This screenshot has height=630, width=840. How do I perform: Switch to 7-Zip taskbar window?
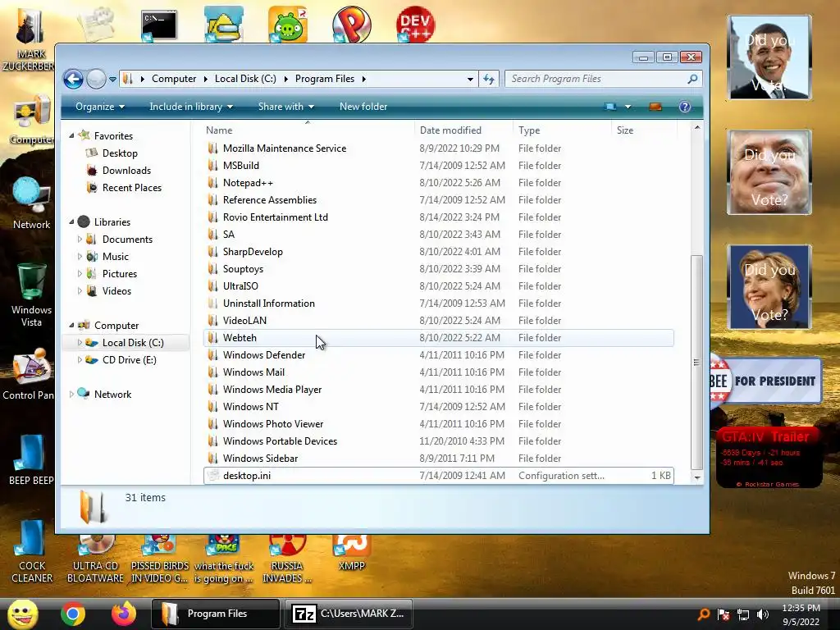tap(349, 614)
